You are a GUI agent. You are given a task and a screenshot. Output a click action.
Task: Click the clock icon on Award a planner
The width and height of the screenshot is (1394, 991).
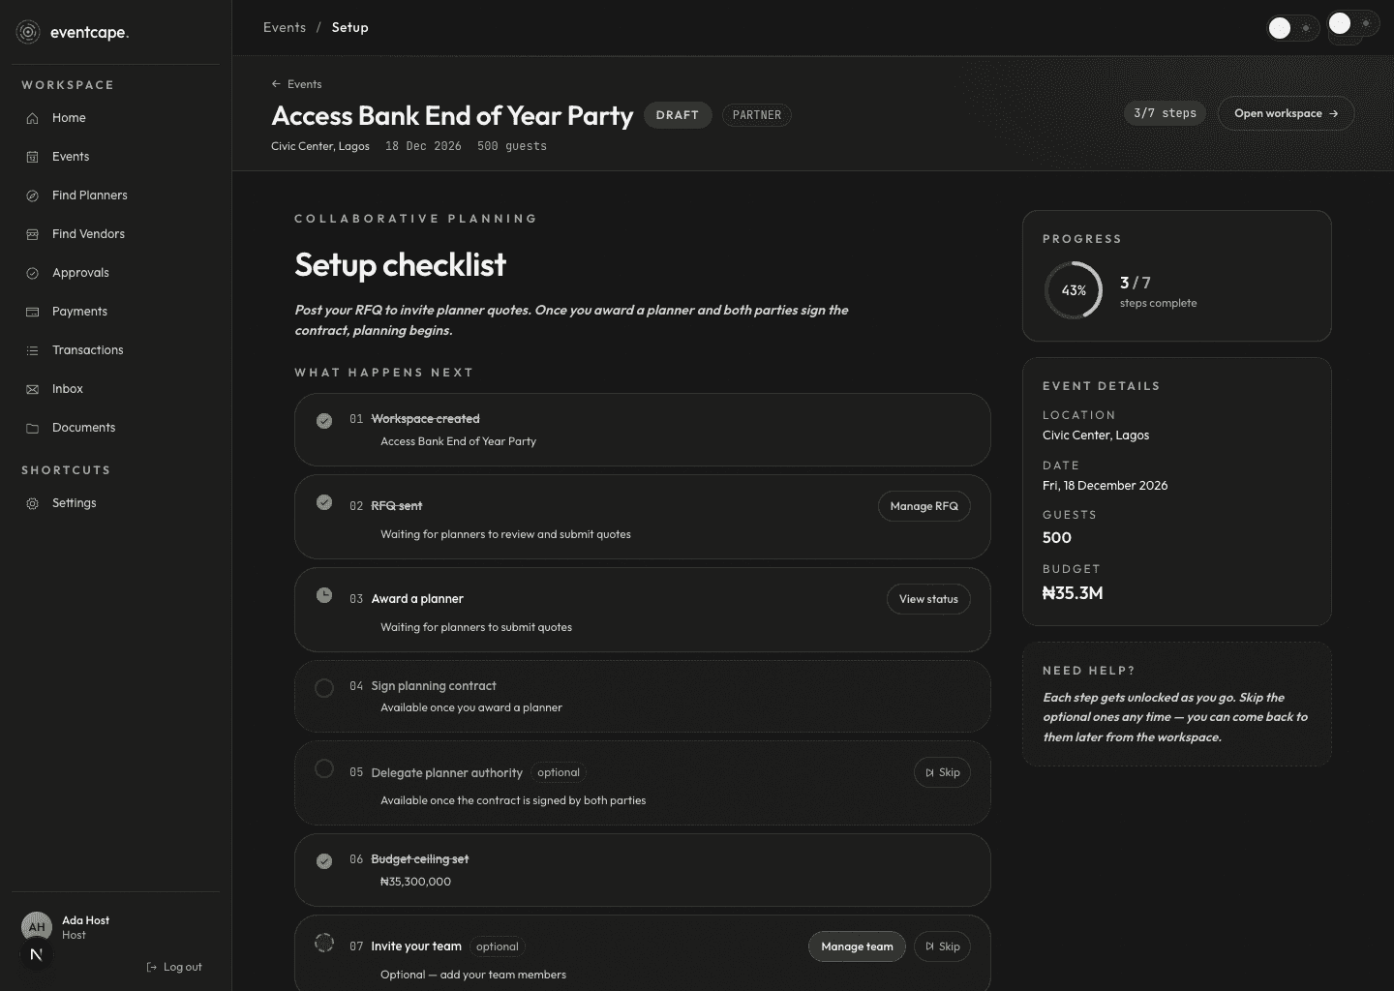(324, 595)
